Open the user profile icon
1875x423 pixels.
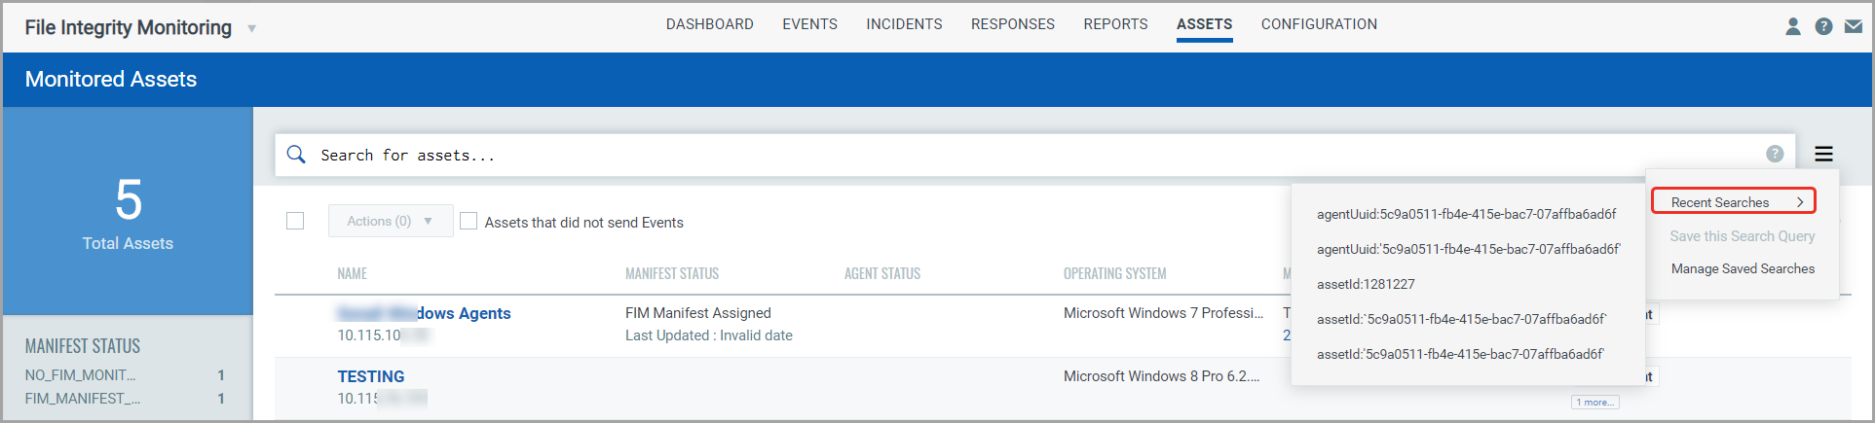[1792, 26]
